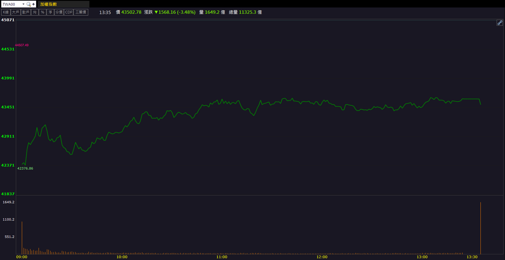This screenshot has height=260, width=505.
Task: Click the 12:00 time axis label
Action: [x=322, y=257]
